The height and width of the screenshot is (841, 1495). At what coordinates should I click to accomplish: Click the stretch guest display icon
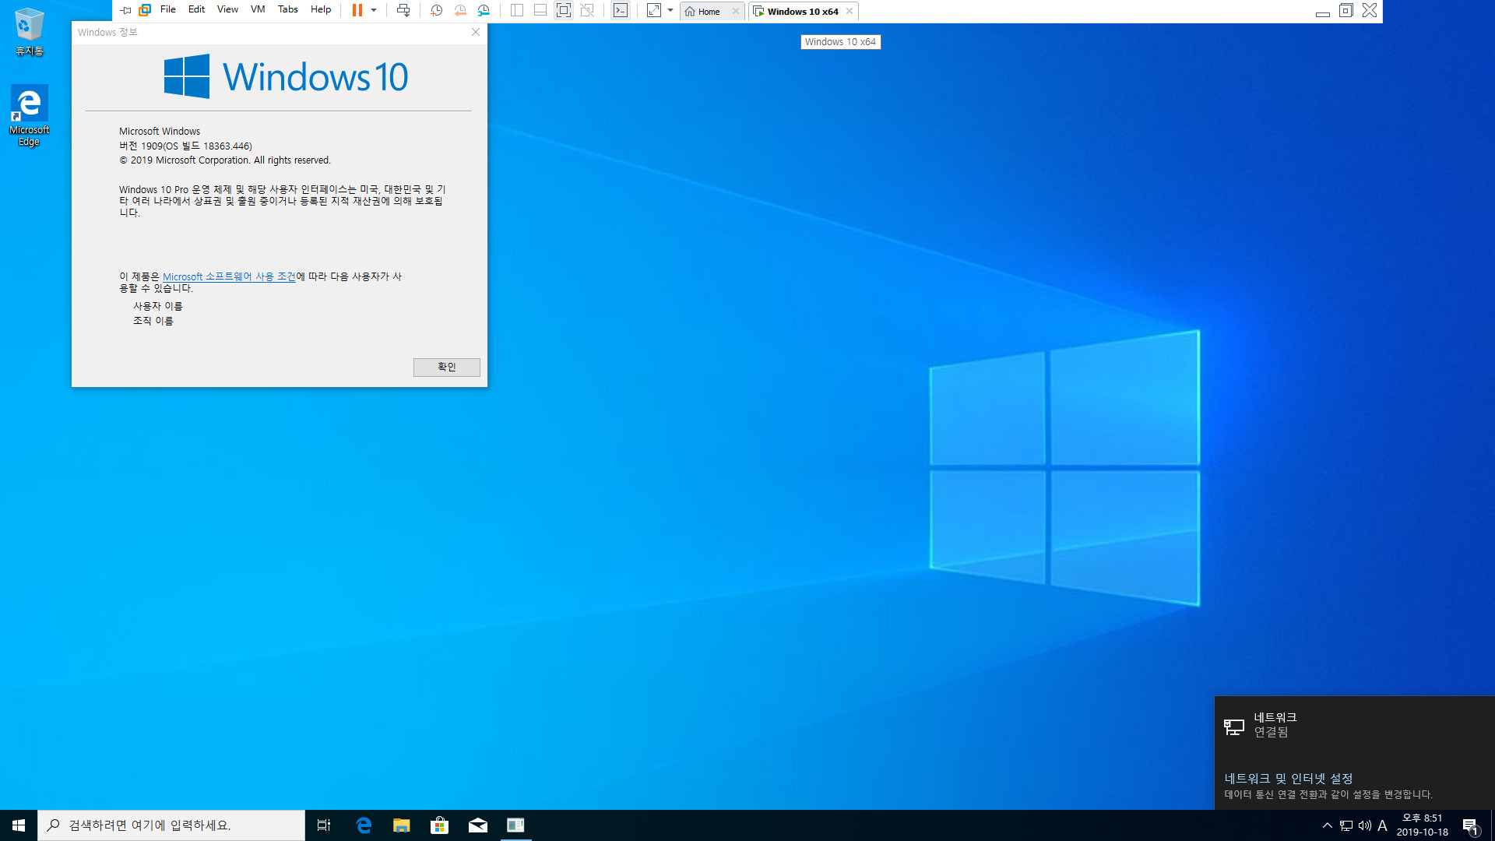tap(654, 10)
